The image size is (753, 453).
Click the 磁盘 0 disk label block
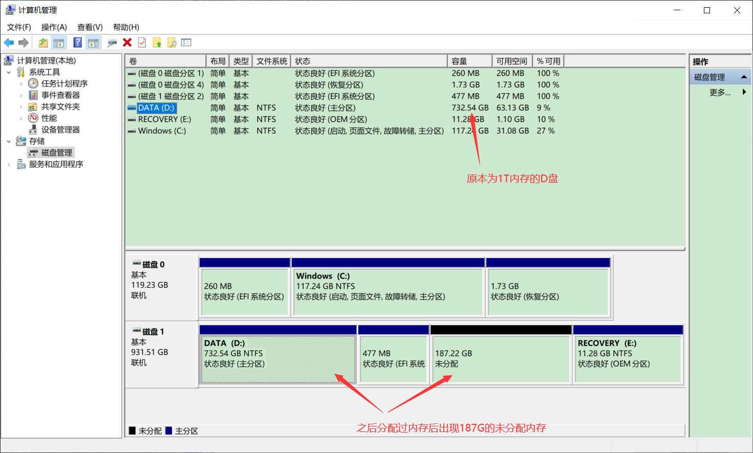tap(162, 287)
